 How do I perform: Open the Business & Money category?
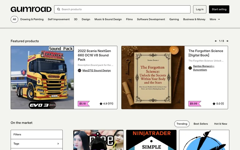click(x=194, y=19)
